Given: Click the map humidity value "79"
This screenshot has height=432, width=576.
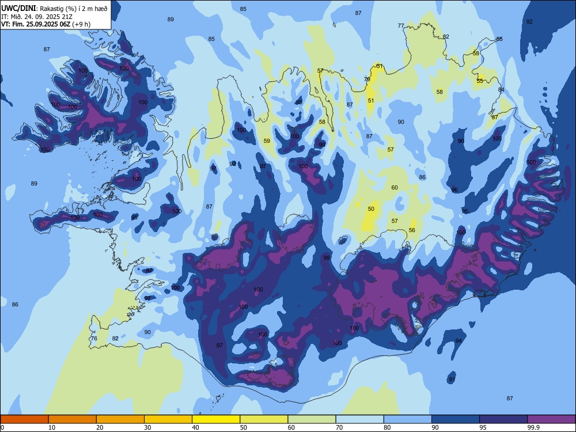Looking at the screenshot, I should 366,79.
